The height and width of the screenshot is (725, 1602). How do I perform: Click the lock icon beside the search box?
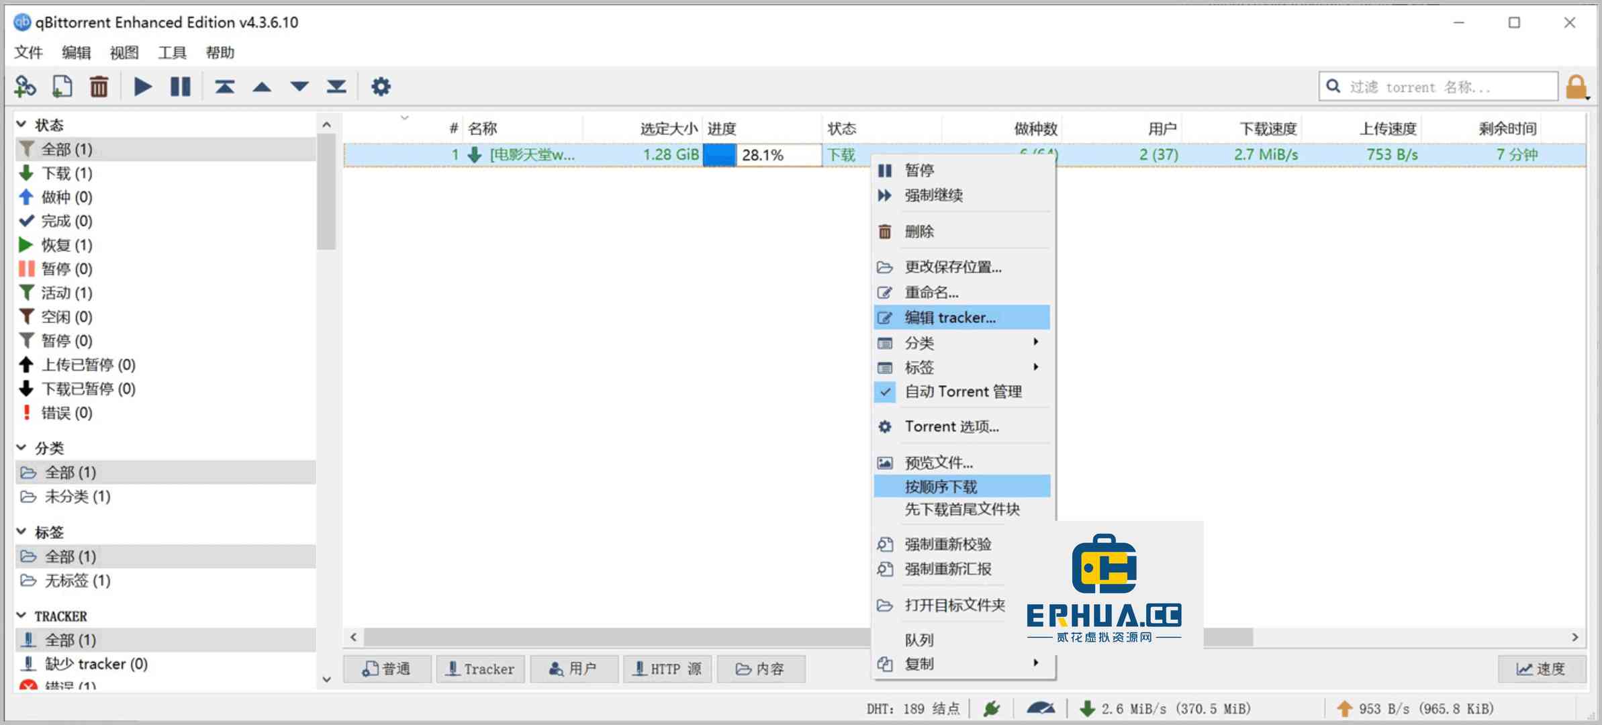1576,86
